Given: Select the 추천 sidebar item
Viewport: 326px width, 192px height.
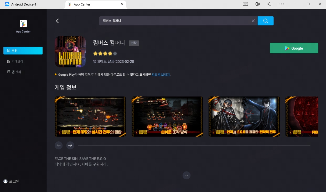Looking at the screenshot, I should coord(23,51).
